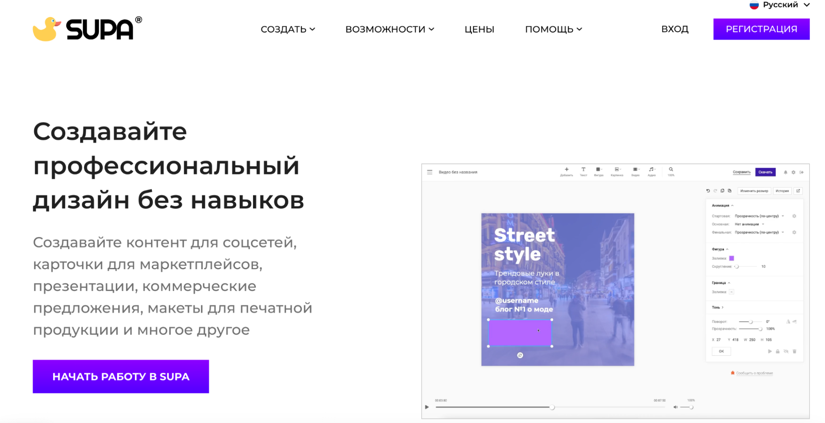Select the Текст tool
The width and height of the screenshot is (825, 423).
click(x=584, y=172)
